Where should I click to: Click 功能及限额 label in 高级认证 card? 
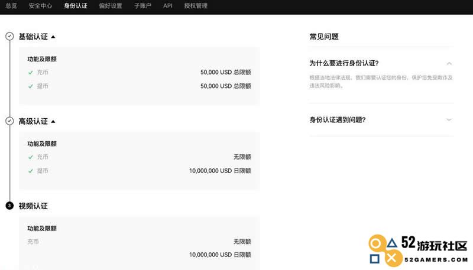[42, 144]
